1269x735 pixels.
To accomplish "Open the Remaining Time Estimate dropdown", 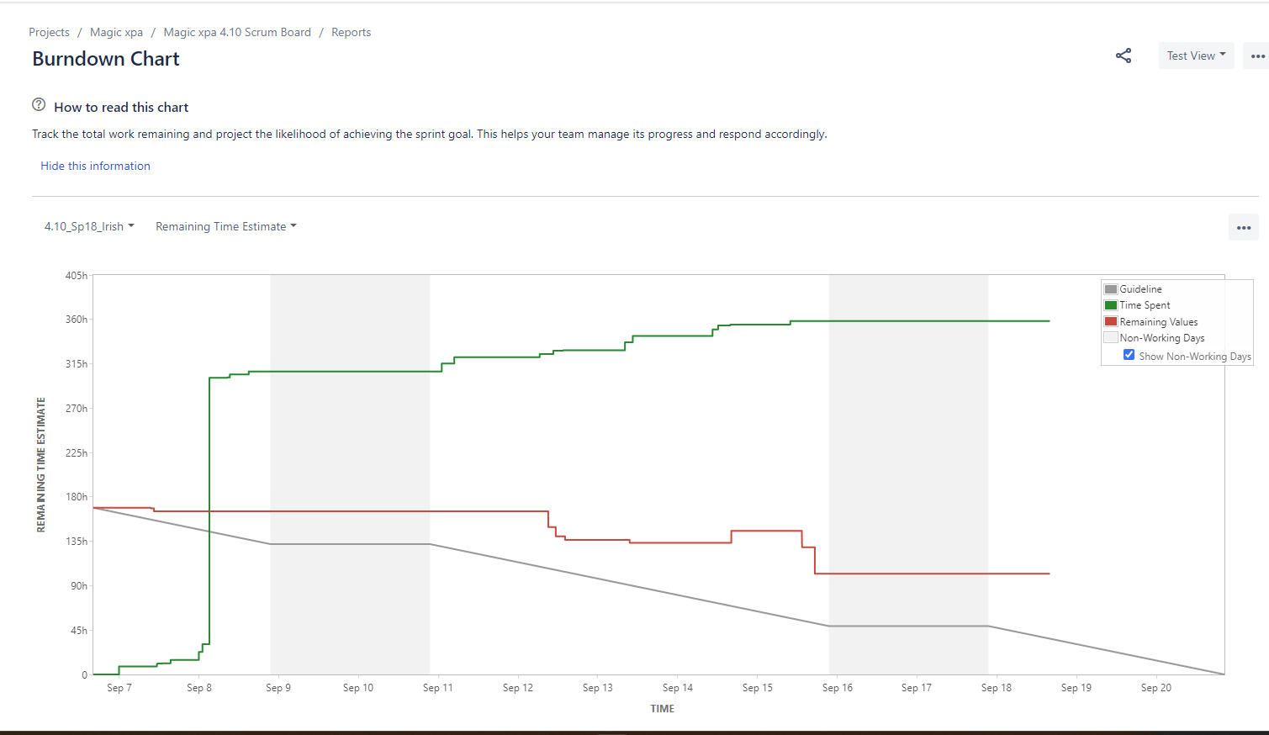I will click(x=225, y=225).
